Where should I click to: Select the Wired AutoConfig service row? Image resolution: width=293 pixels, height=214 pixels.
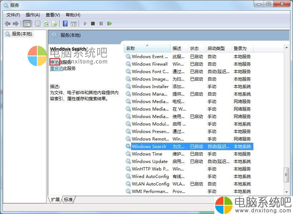coord(189,176)
